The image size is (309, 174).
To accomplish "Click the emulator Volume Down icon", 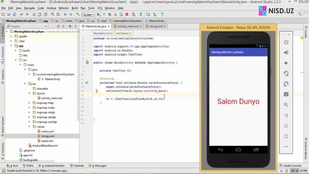I will tap(286, 63).
